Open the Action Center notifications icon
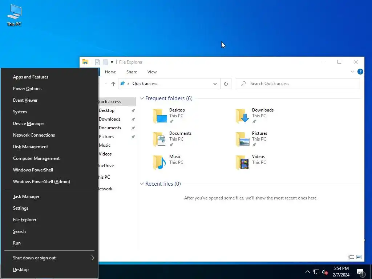Image resolution: width=372 pixels, height=279 pixels. pyautogui.click(x=360, y=272)
